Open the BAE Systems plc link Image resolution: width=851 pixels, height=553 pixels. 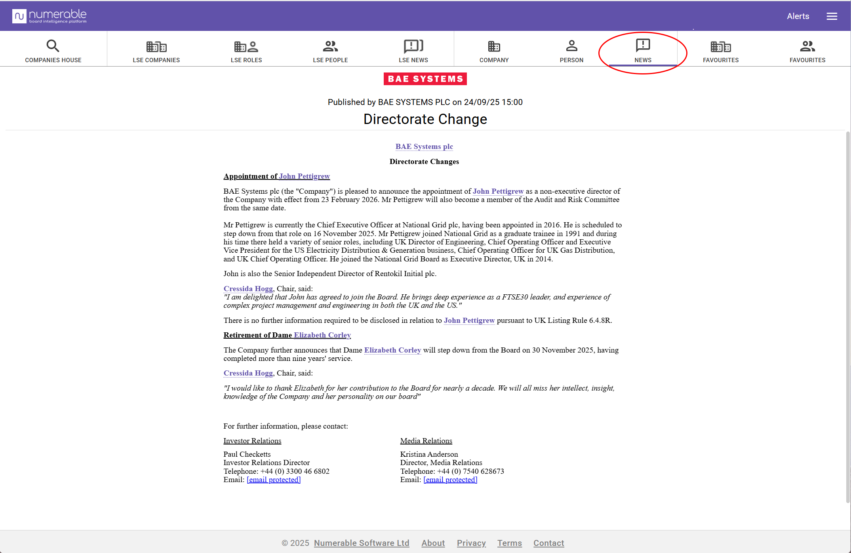(424, 147)
